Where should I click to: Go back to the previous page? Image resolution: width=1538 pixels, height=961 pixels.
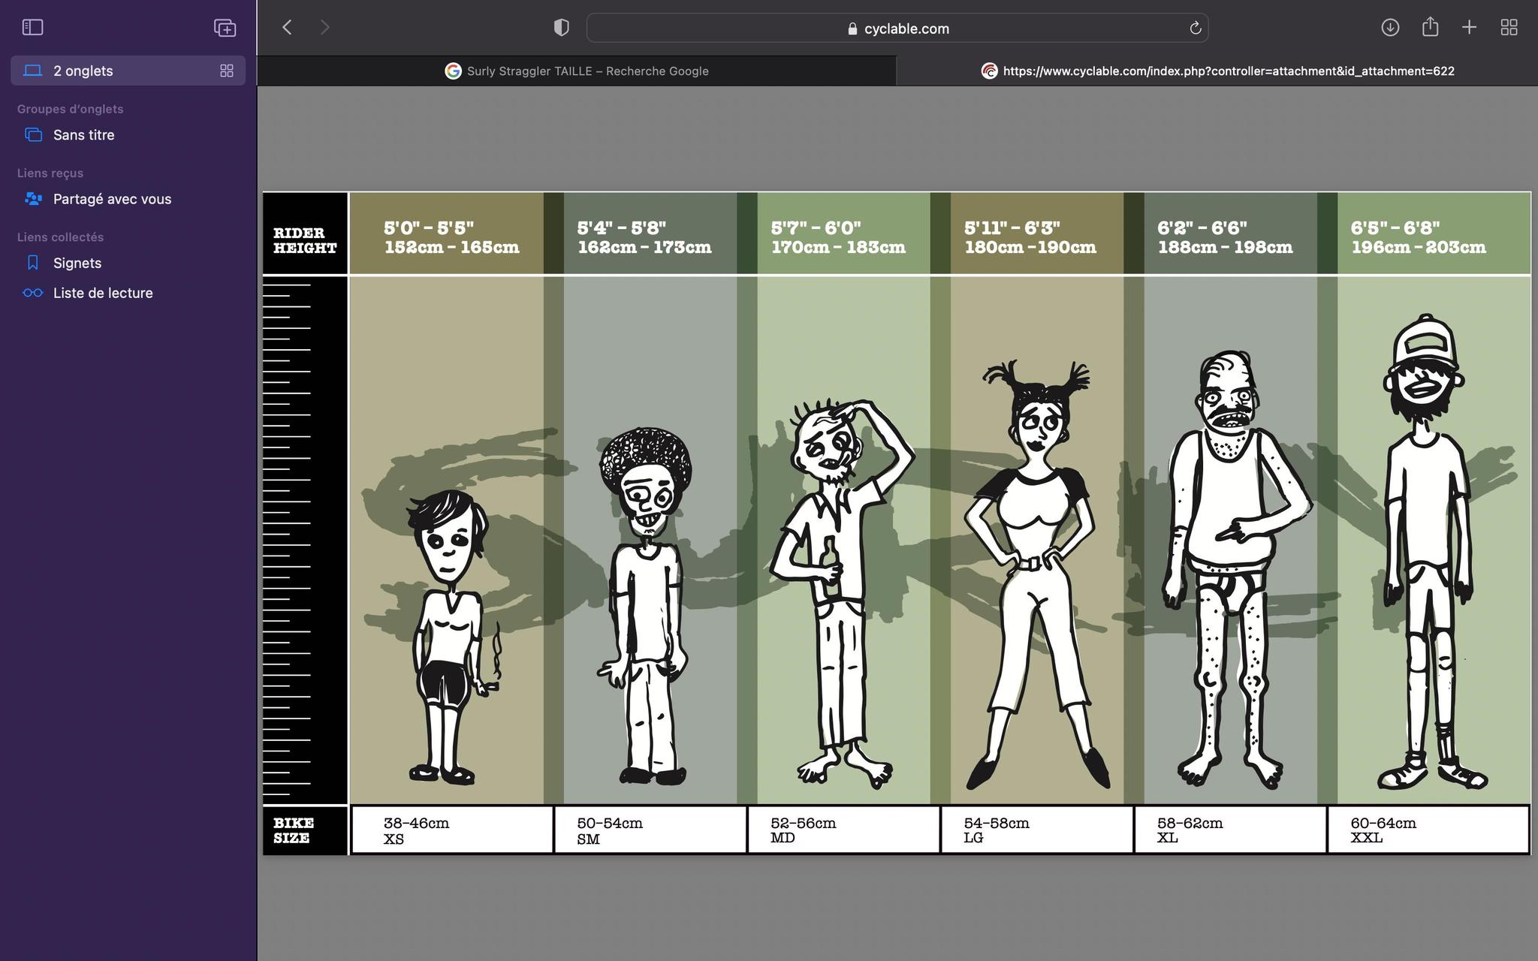pos(287,28)
